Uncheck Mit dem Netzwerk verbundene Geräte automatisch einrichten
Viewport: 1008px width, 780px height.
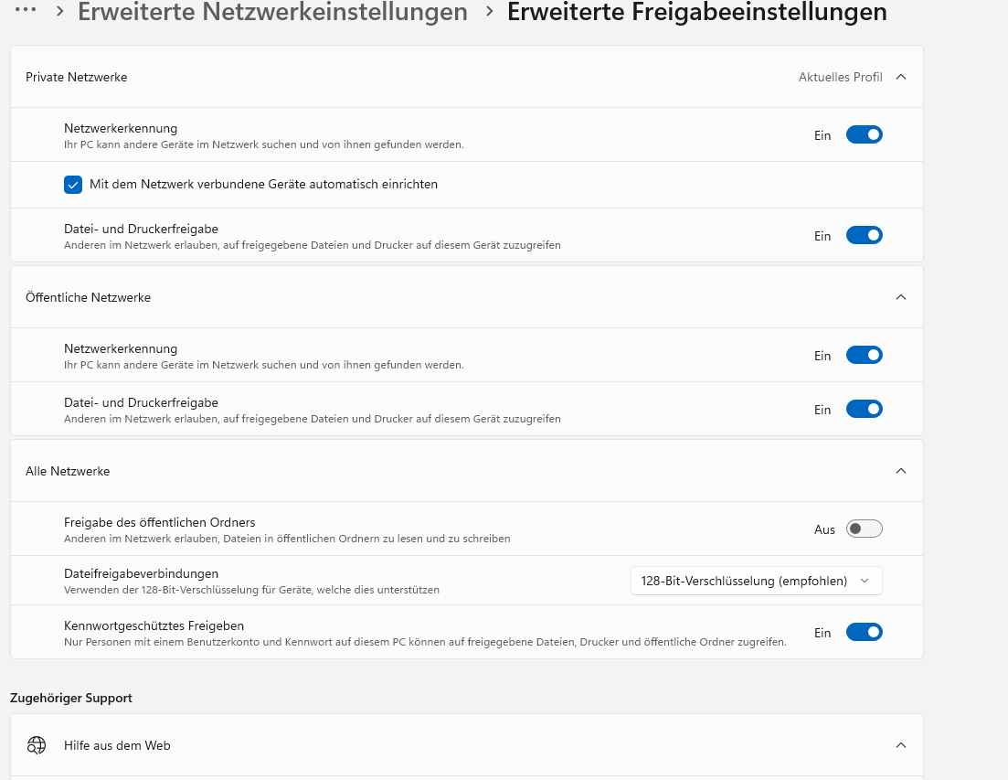pos(73,185)
